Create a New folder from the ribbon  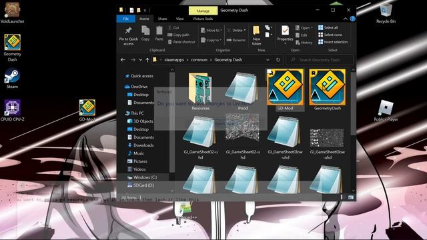pos(256,35)
